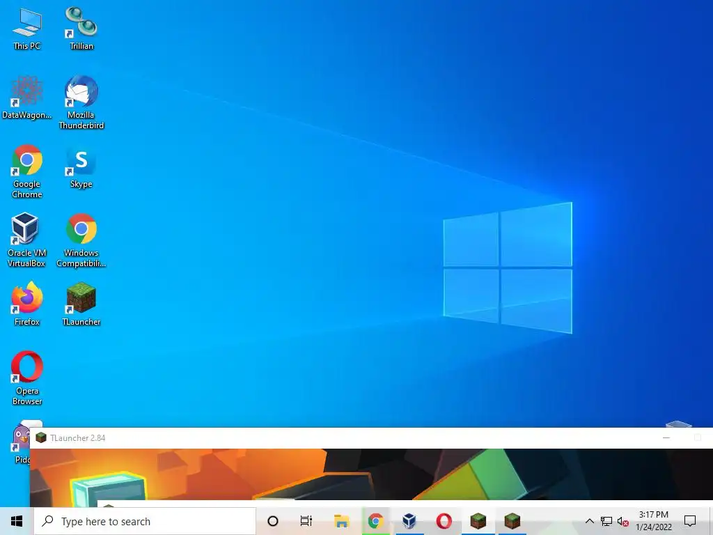The width and height of the screenshot is (713, 535).
Task: Click the TLauncher window title icon
Action: tap(41, 437)
